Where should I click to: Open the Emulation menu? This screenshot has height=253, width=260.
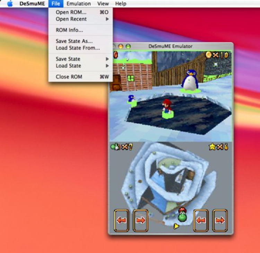(79, 4)
